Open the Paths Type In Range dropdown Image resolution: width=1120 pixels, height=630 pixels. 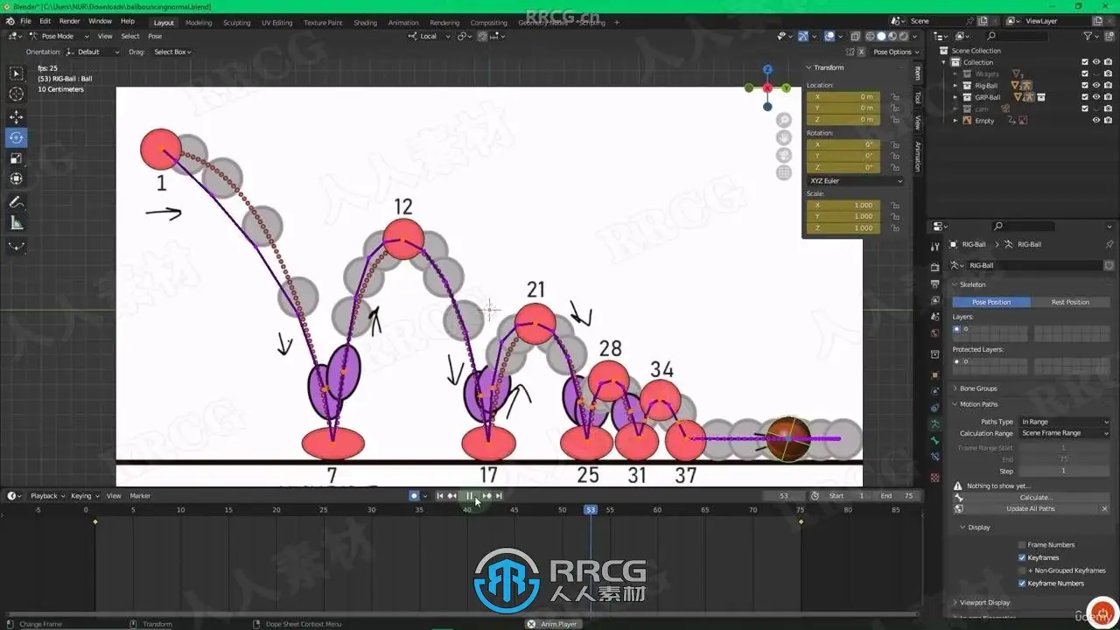tap(1065, 422)
